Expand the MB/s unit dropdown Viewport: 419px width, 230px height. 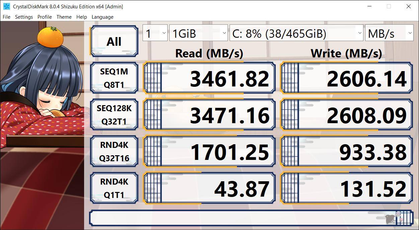[x=389, y=33]
